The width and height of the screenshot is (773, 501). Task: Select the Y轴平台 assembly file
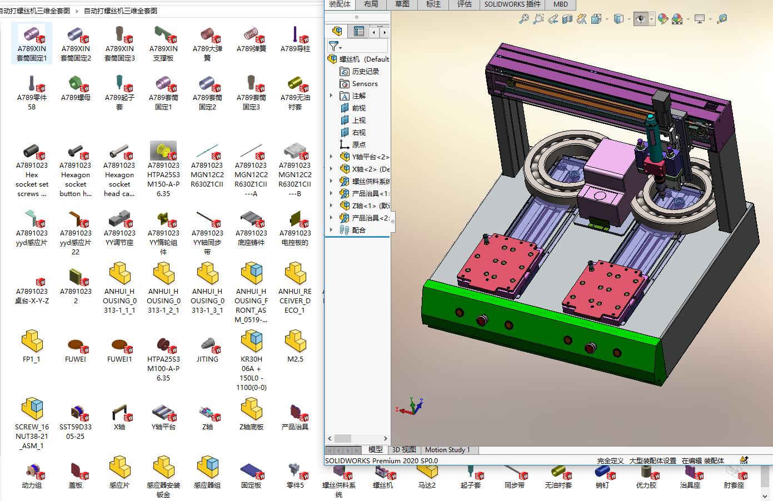click(x=163, y=418)
